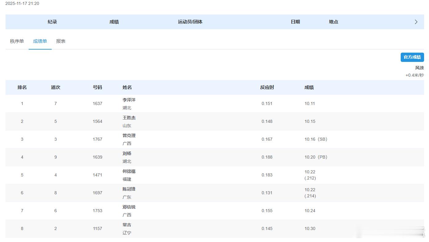Click bib number 1767

coord(98,139)
